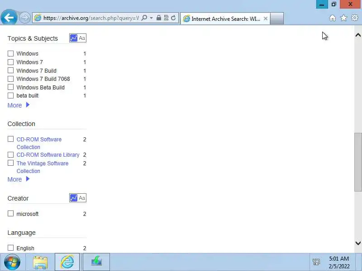The image size is (362, 271).
Task: Close the Internet Archive Search tab
Action: point(266,19)
